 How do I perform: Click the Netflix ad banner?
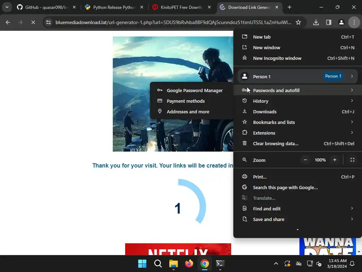coord(178,249)
